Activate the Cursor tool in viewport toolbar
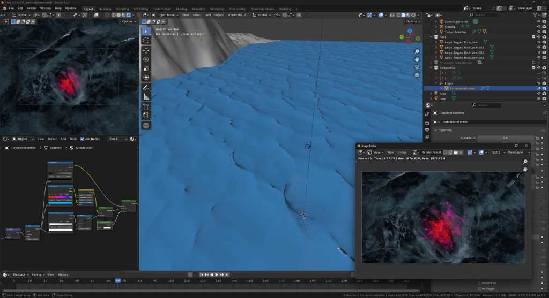Screen dimensions: 549x298 pyautogui.click(x=146, y=40)
